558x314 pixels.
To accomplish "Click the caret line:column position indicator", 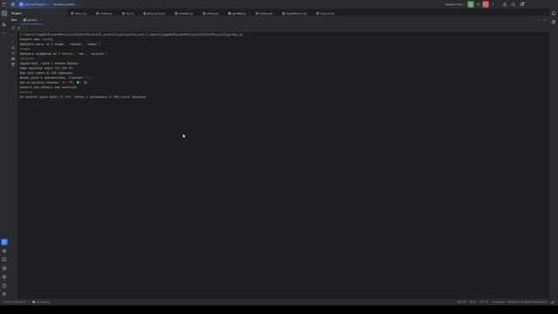I will pos(461,302).
